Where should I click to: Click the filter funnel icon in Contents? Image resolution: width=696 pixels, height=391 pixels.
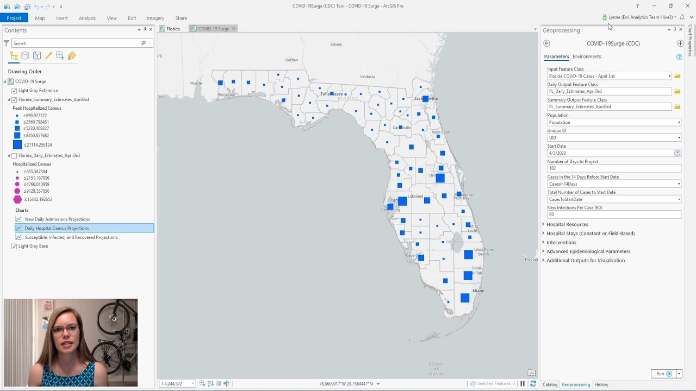coord(7,43)
